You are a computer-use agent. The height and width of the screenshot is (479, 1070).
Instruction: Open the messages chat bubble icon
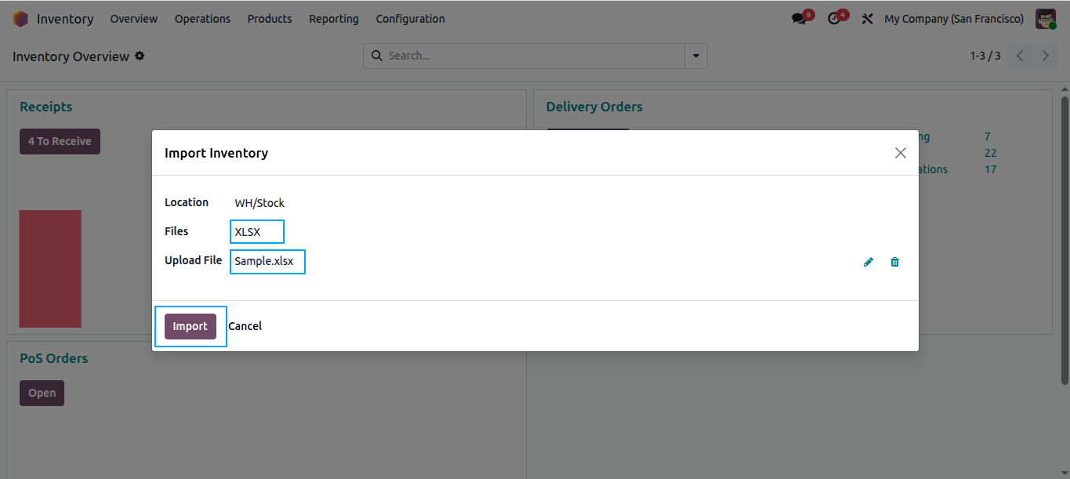click(x=799, y=19)
